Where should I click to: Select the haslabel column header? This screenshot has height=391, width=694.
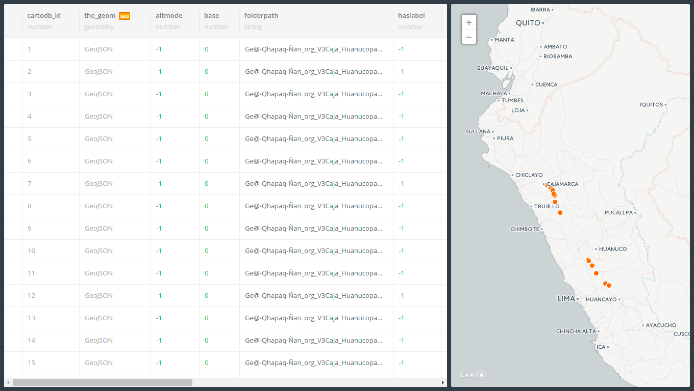point(411,15)
